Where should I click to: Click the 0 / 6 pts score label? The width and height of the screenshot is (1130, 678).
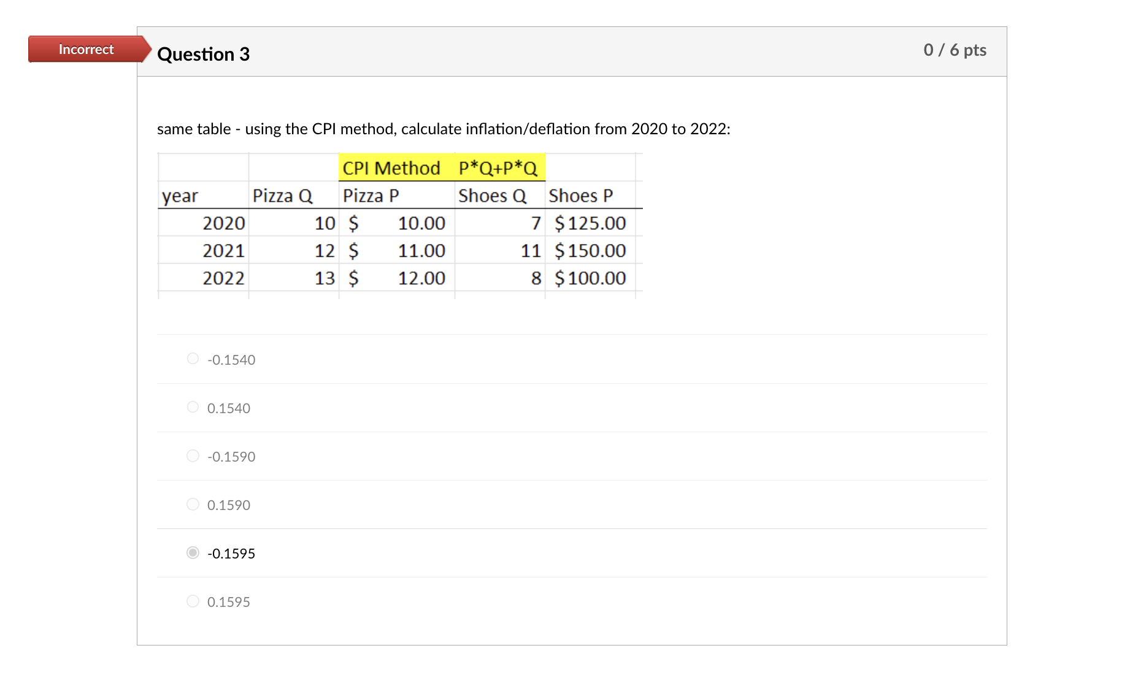[x=955, y=50]
